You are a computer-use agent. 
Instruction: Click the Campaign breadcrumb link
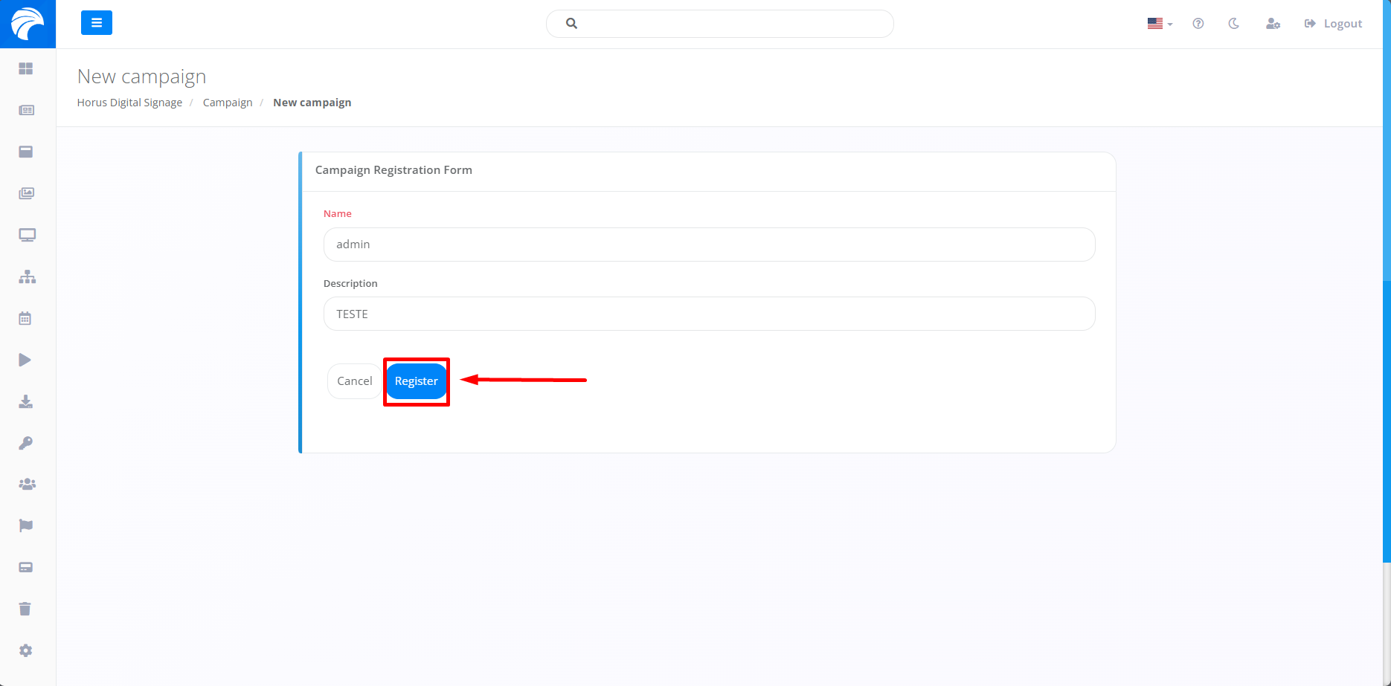click(228, 103)
